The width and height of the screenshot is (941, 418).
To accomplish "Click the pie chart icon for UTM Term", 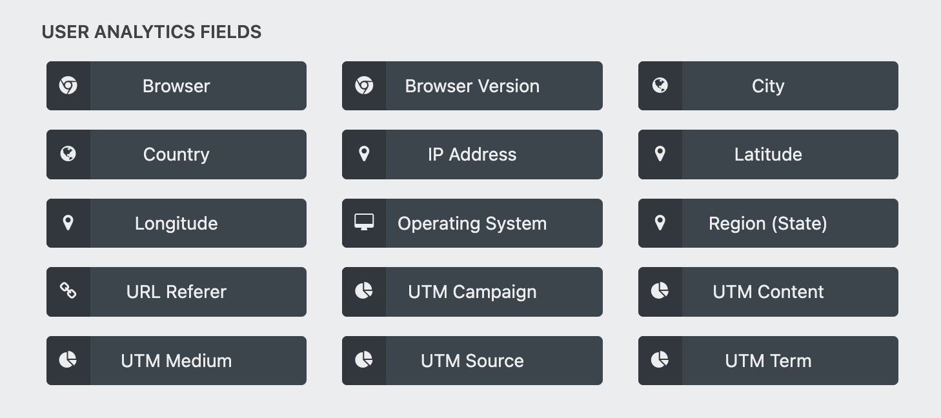I will coord(660,360).
